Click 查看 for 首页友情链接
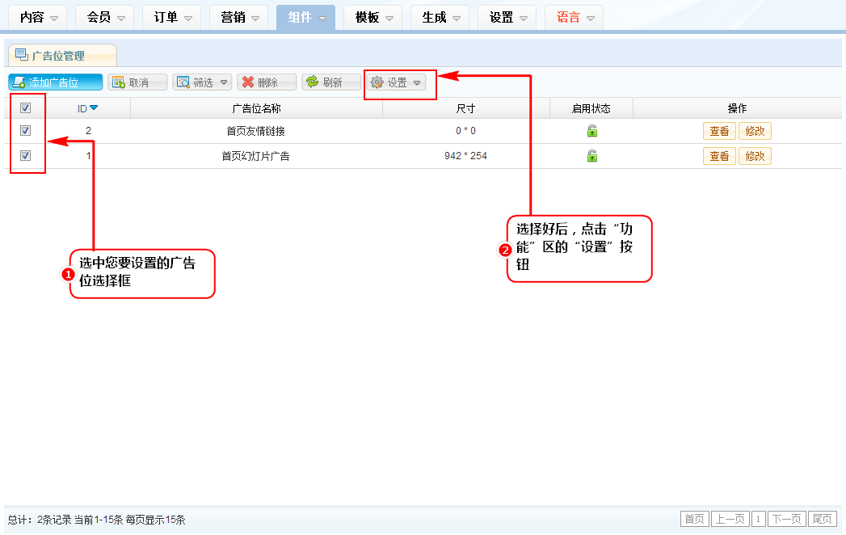The height and width of the screenshot is (535, 846). coord(719,131)
